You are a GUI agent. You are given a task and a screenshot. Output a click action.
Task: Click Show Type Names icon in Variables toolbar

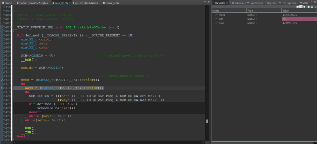297,7
